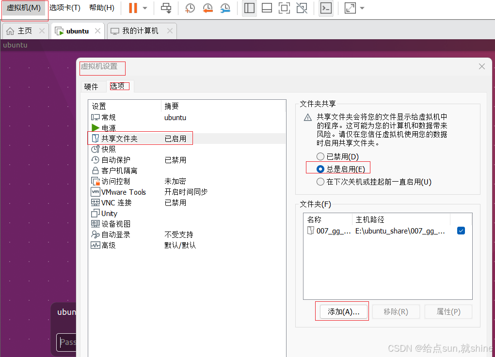Click 未加密 summary text

pos(175,181)
